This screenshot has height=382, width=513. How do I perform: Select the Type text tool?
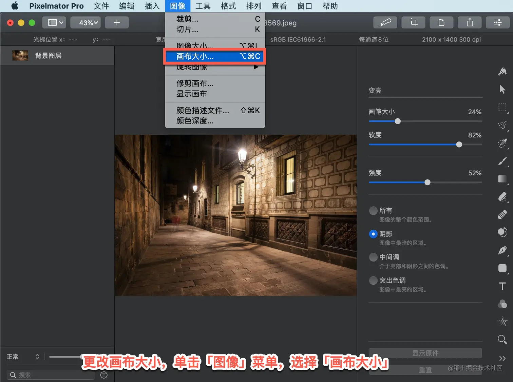(502, 286)
